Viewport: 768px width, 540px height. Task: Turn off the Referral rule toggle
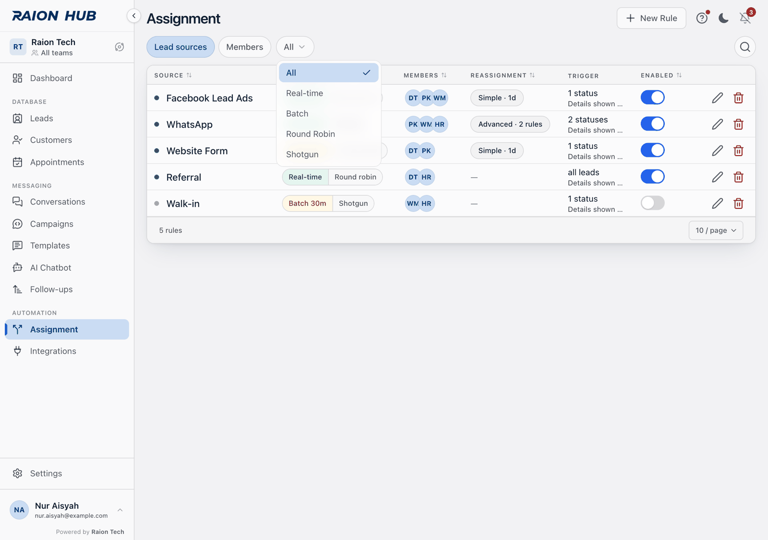click(x=652, y=177)
